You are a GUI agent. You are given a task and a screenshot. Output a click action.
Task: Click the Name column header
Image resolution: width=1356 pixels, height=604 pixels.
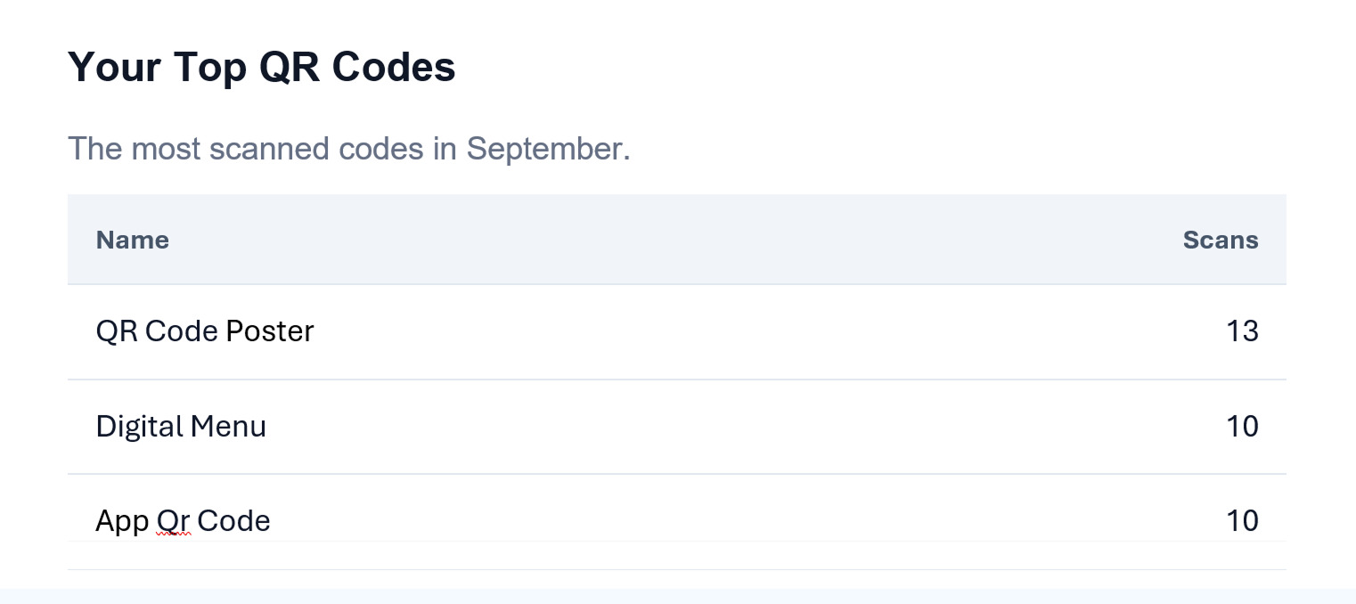click(x=132, y=240)
